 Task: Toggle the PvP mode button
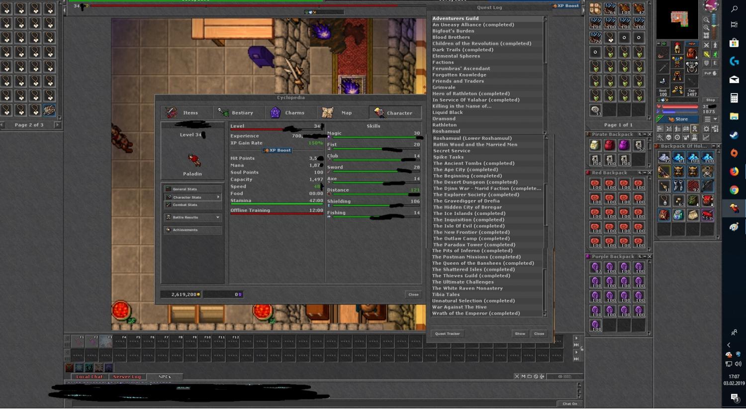(711, 73)
